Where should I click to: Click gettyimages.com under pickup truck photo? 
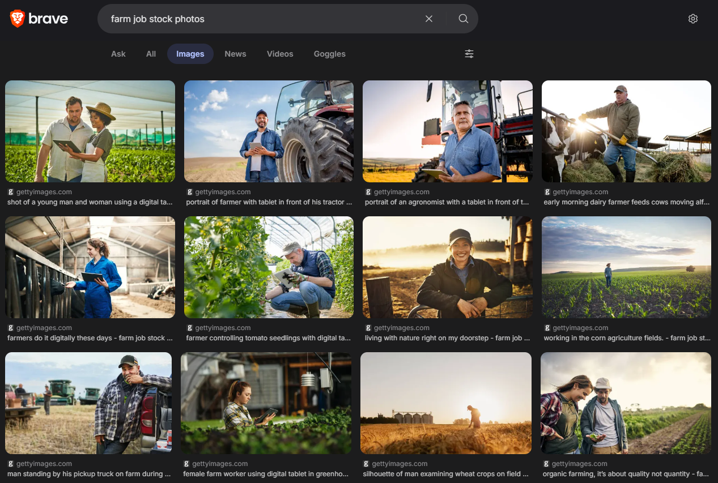tap(44, 464)
